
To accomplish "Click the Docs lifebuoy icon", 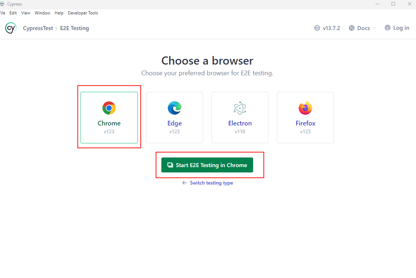I will (x=352, y=28).
